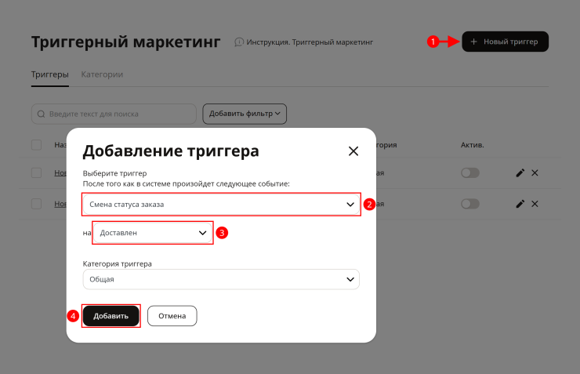Open the Добавить фильтр dropdown
The image size is (580, 374).
[245, 114]
